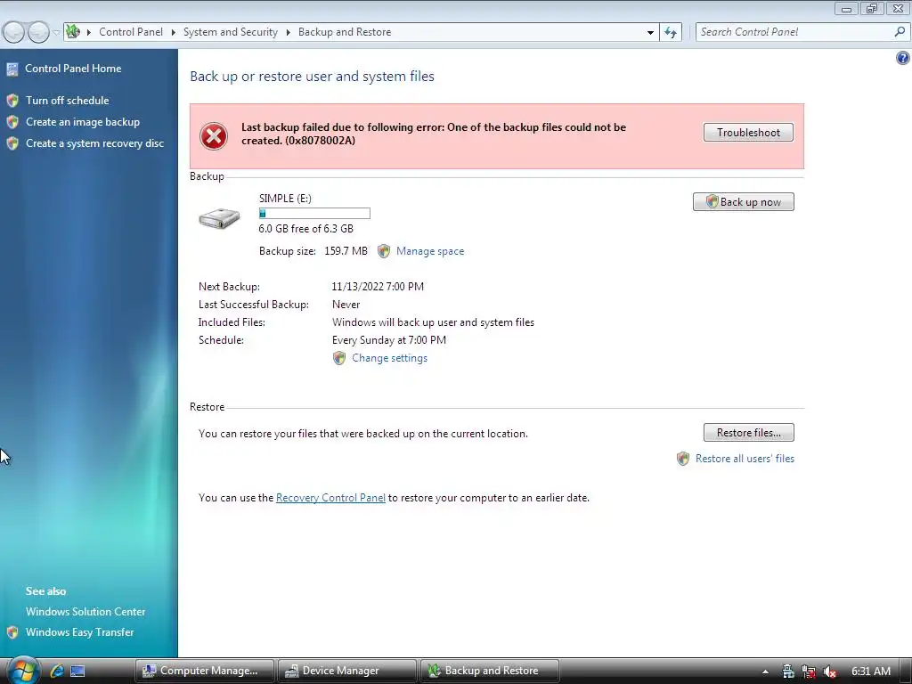
Task: Open the Recovery Control Panel link
Action: coord(330,498)
